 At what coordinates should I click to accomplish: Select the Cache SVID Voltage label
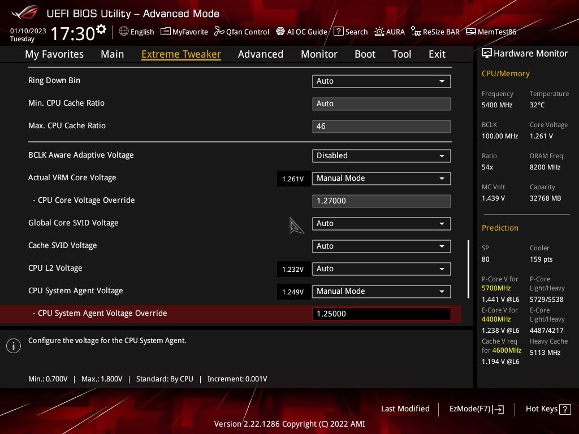[63, 245]
